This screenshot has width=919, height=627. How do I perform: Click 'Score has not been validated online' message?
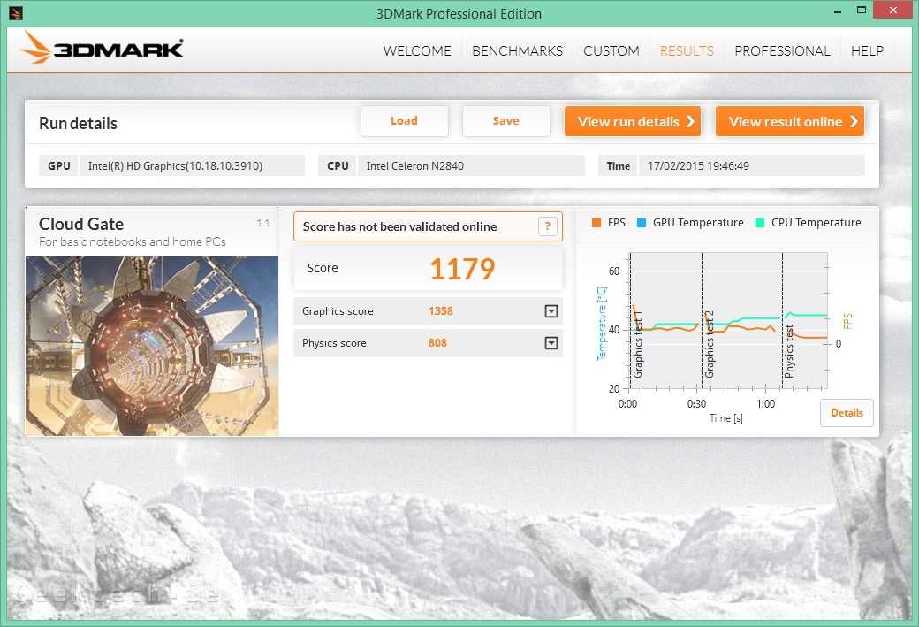point(399,226)
